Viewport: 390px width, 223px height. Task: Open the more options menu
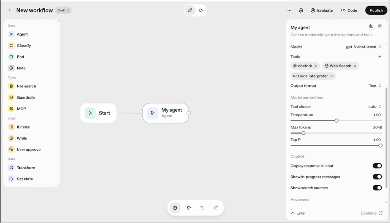pos(289,10)
